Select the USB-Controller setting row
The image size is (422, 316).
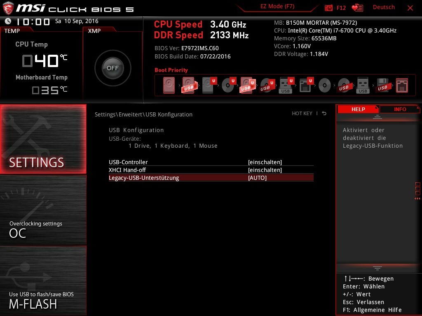[211, 162]
